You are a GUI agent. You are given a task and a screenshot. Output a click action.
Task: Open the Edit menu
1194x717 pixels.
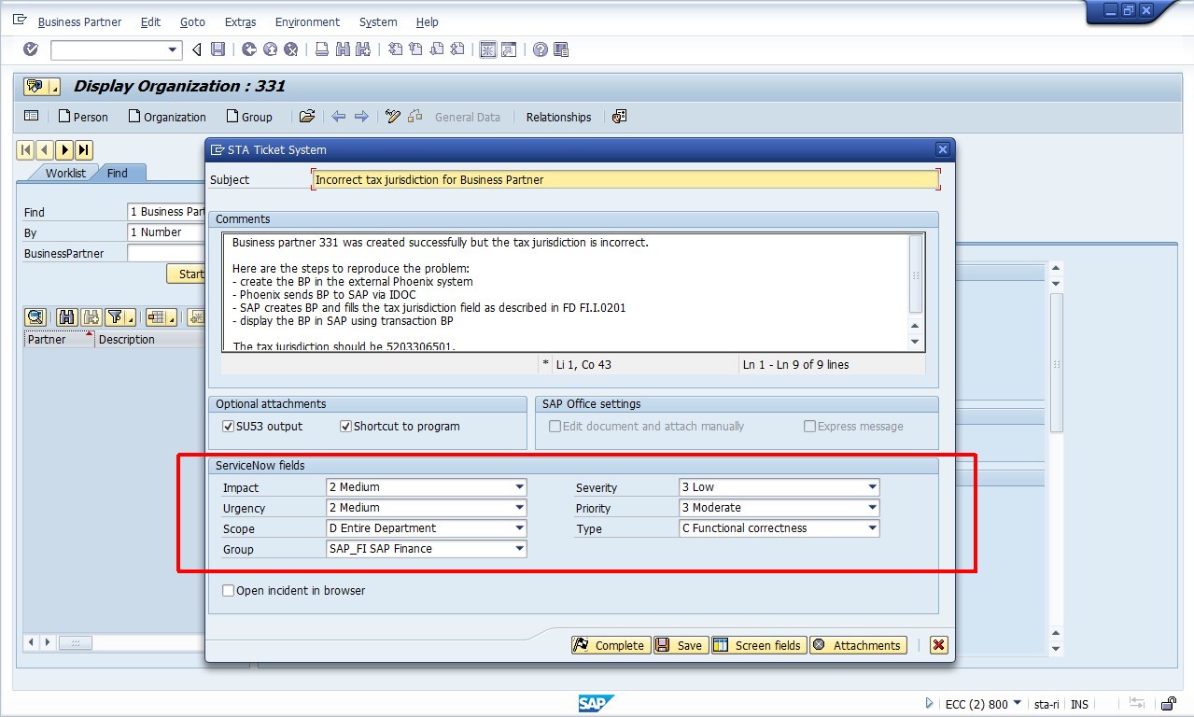point(150,21)
